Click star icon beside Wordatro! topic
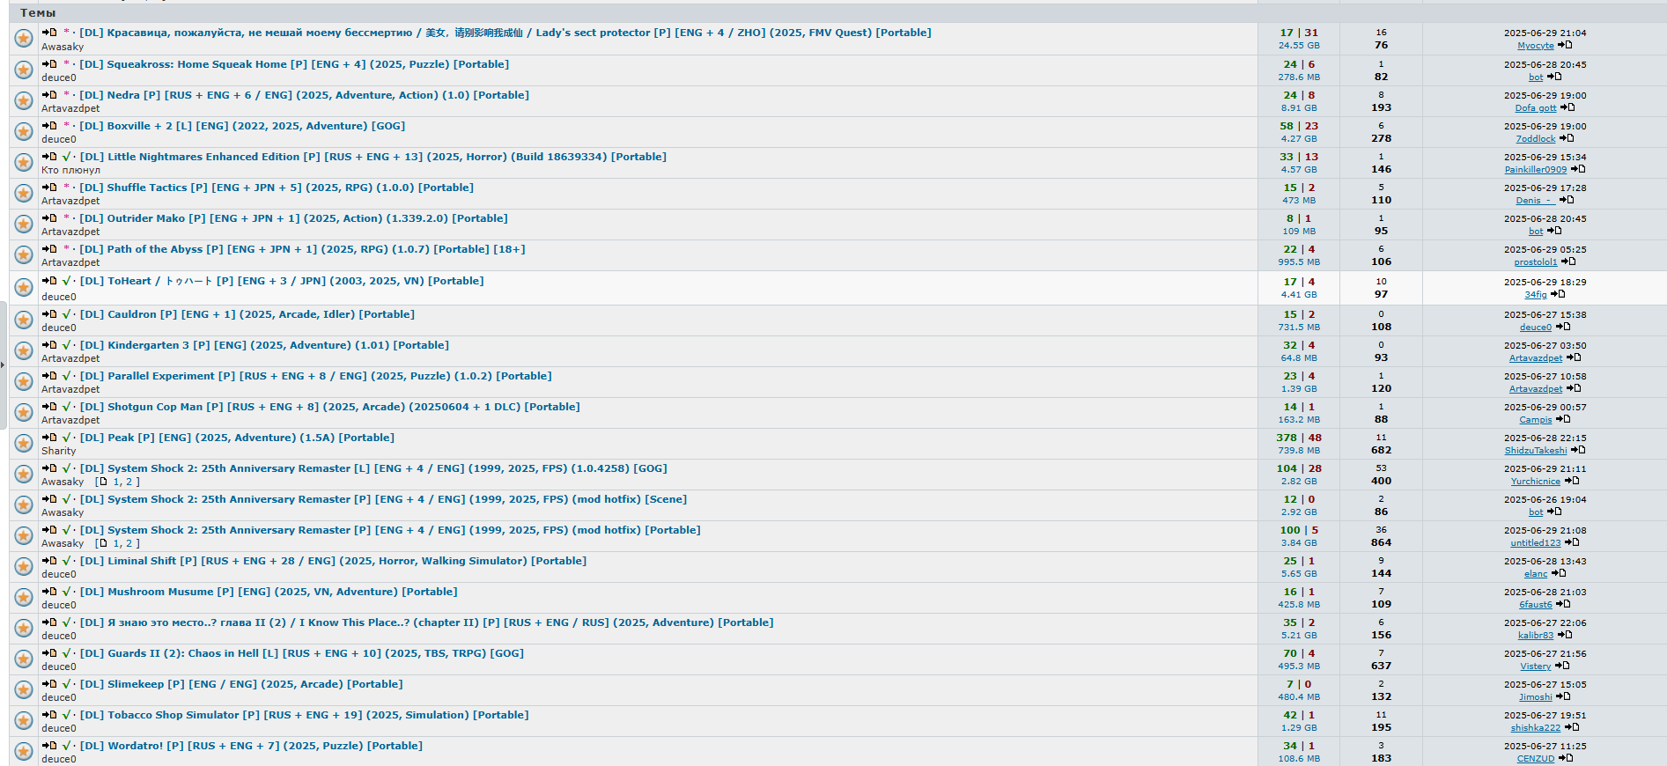Viewport: 1667px width, 766px height. pyautogui.click(x=24, y=751)
